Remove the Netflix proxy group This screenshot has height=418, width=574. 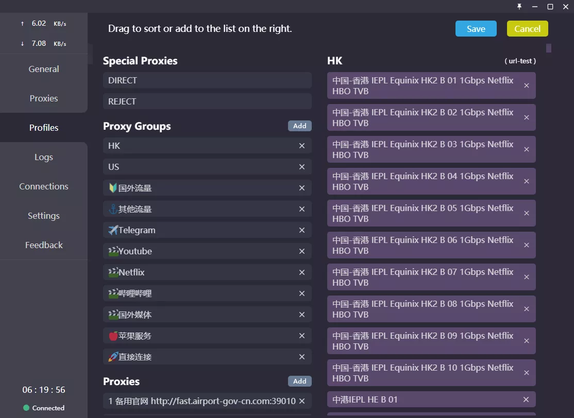click(302, 272)
